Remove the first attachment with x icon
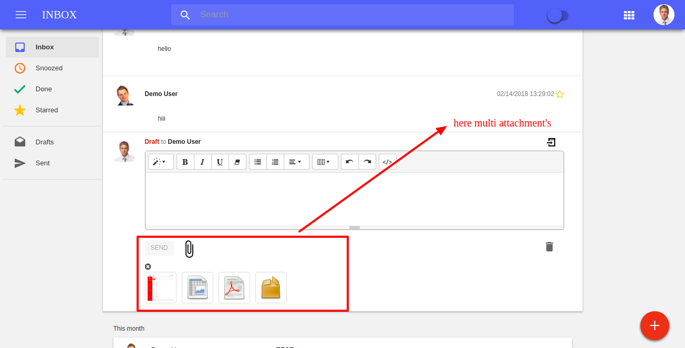The image size is (685, 348). (x=148, y=267)
